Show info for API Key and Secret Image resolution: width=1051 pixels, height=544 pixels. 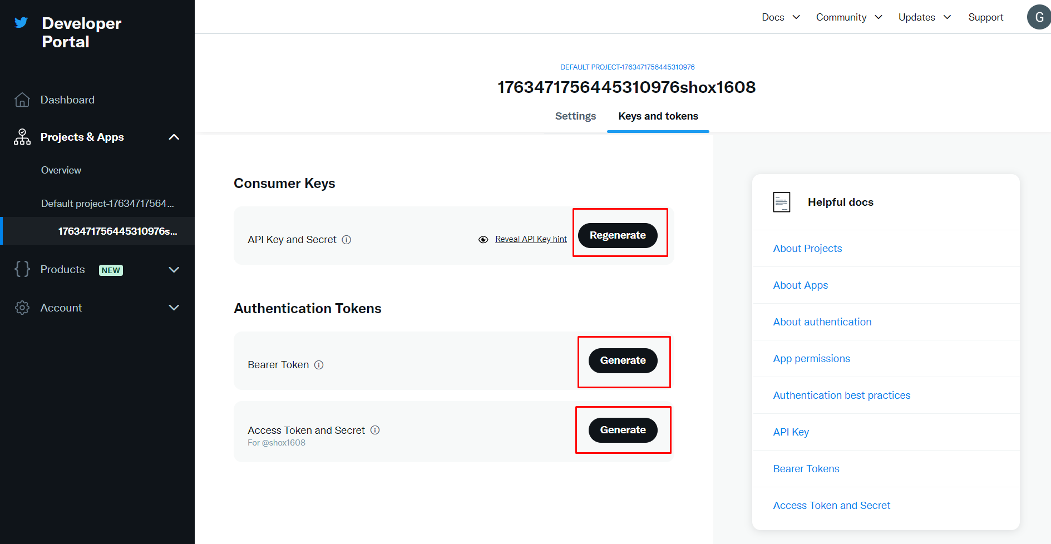pos(347,240)
